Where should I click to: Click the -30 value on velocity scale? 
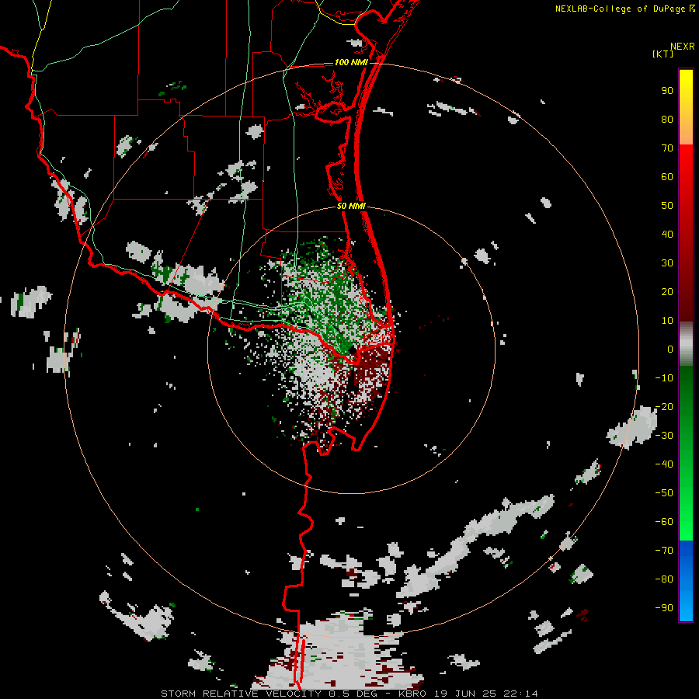point(664,436)
